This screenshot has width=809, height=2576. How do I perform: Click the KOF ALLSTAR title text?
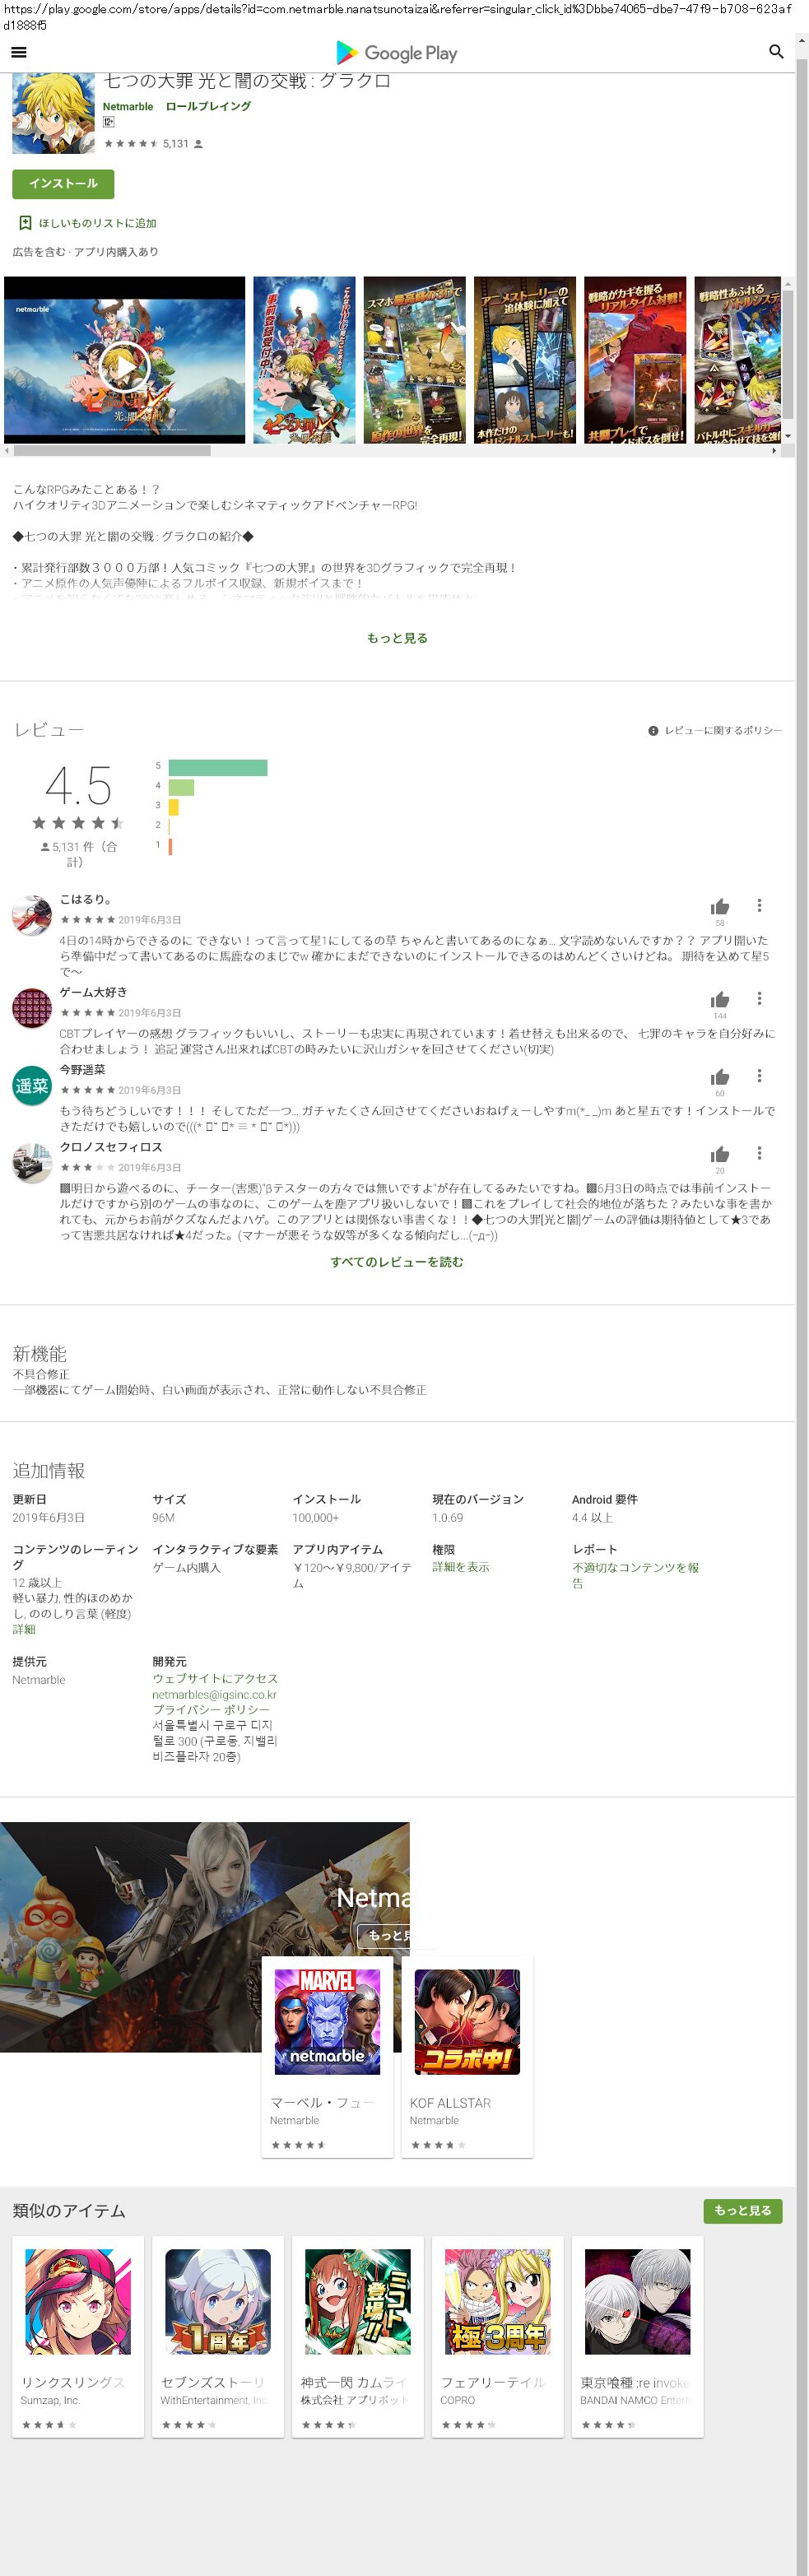450,2103
